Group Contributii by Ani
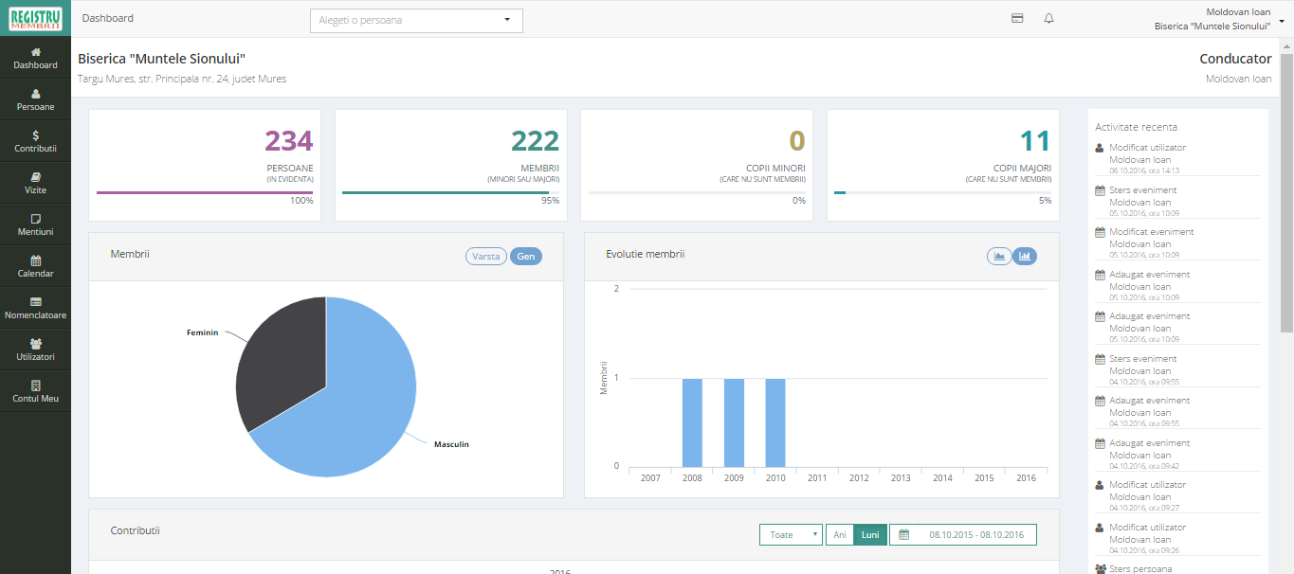The height and width of the screenshot is (574, 1294). point(840,534)
